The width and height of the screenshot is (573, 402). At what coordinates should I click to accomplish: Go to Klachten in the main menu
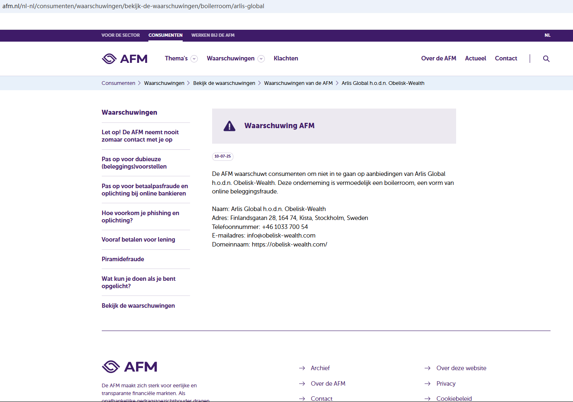click(x=286, y=58)
